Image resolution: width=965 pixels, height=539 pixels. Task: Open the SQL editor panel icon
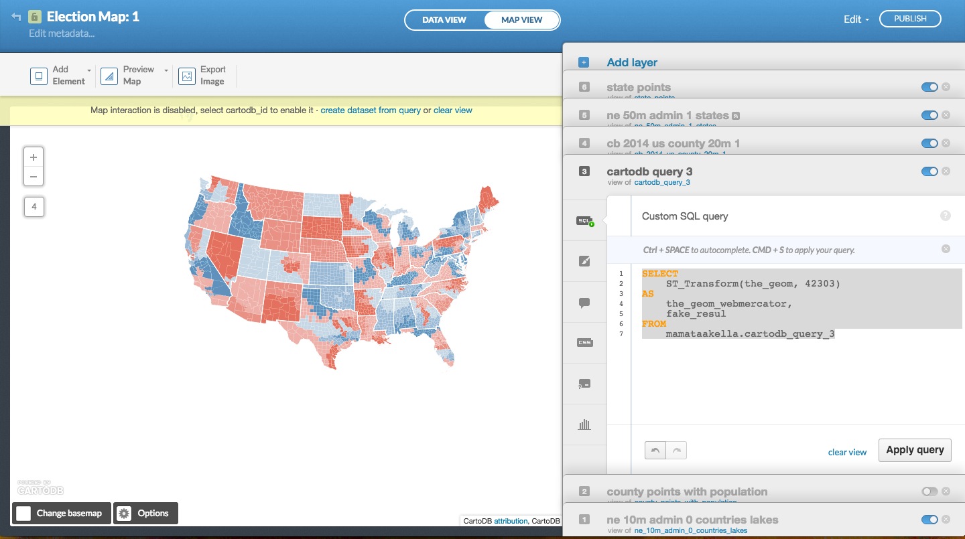[584, 220]
